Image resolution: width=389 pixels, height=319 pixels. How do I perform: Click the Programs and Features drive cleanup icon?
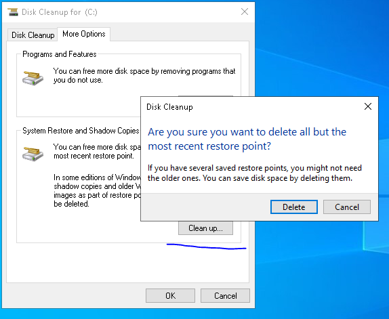coord(33,78)
